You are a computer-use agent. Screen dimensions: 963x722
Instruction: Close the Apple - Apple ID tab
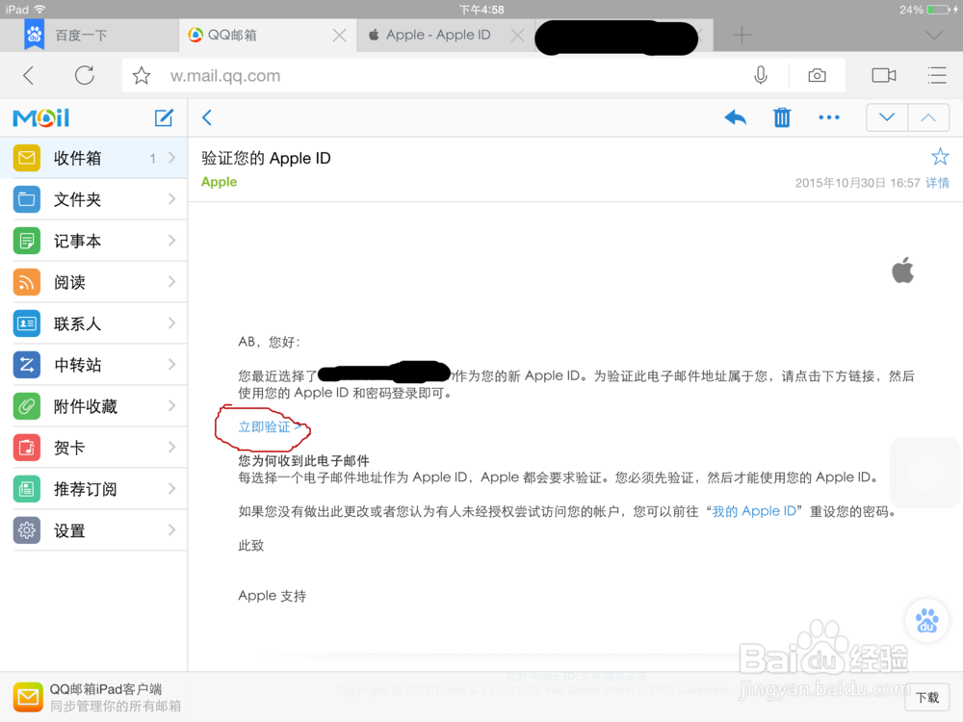518,35
